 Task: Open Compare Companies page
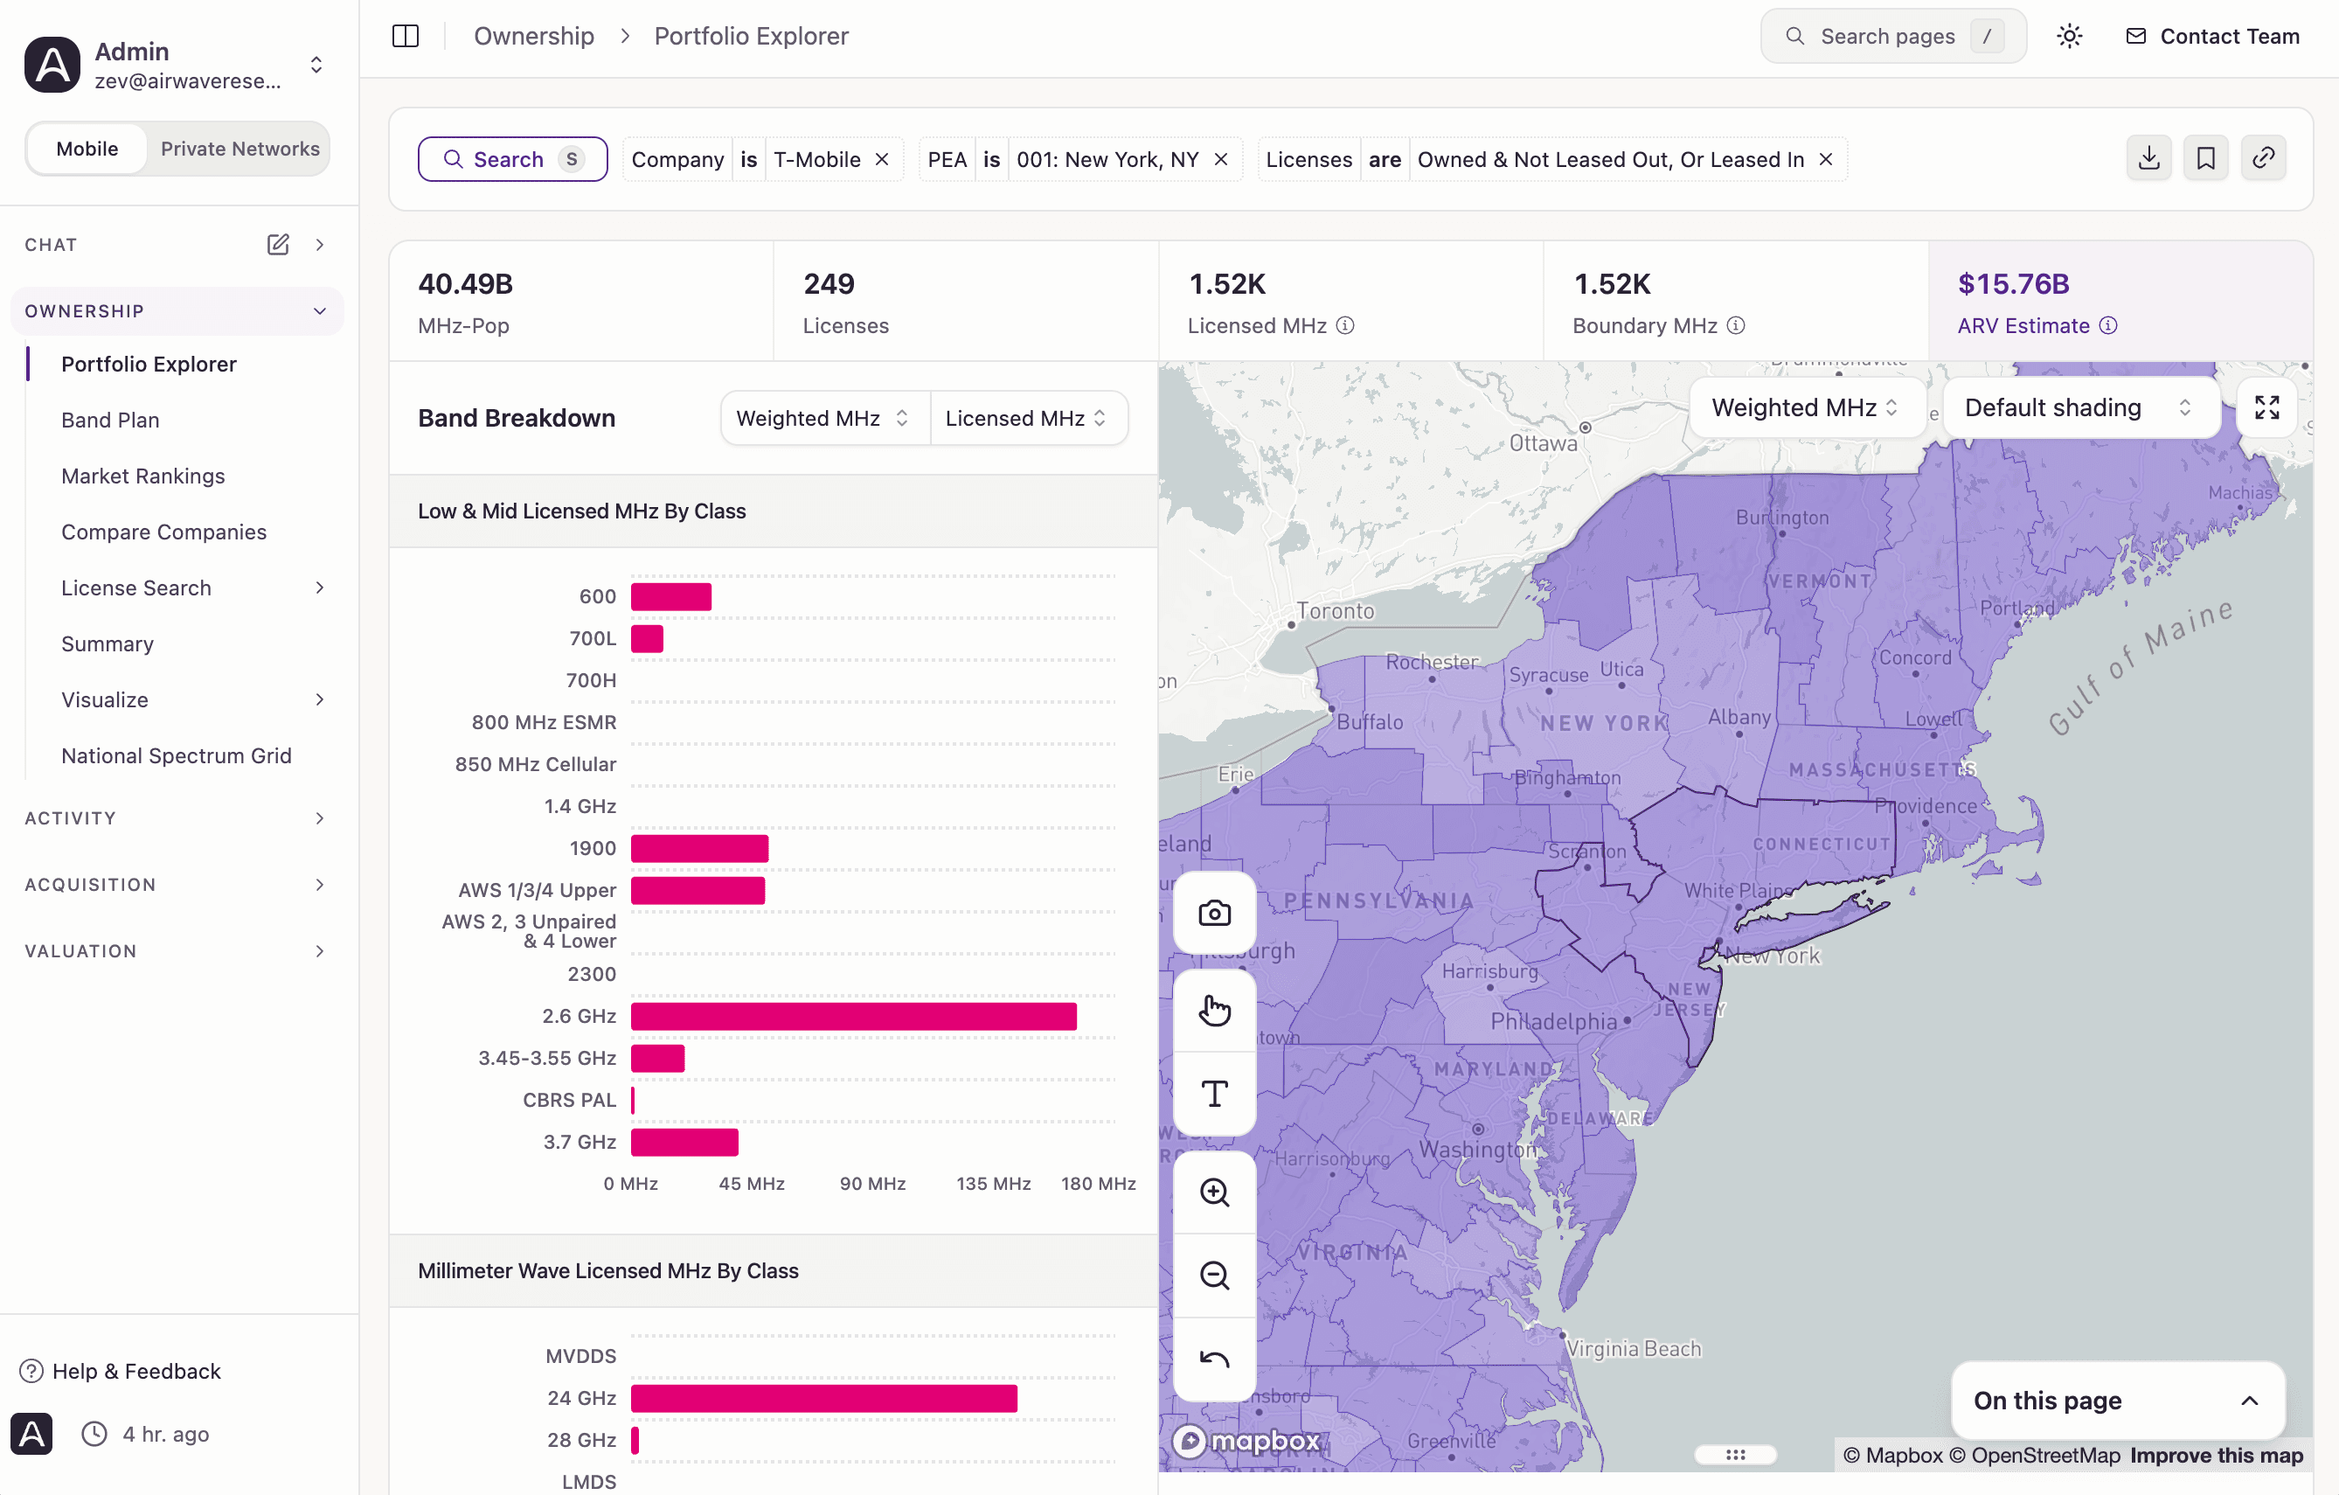click(163, 532)
